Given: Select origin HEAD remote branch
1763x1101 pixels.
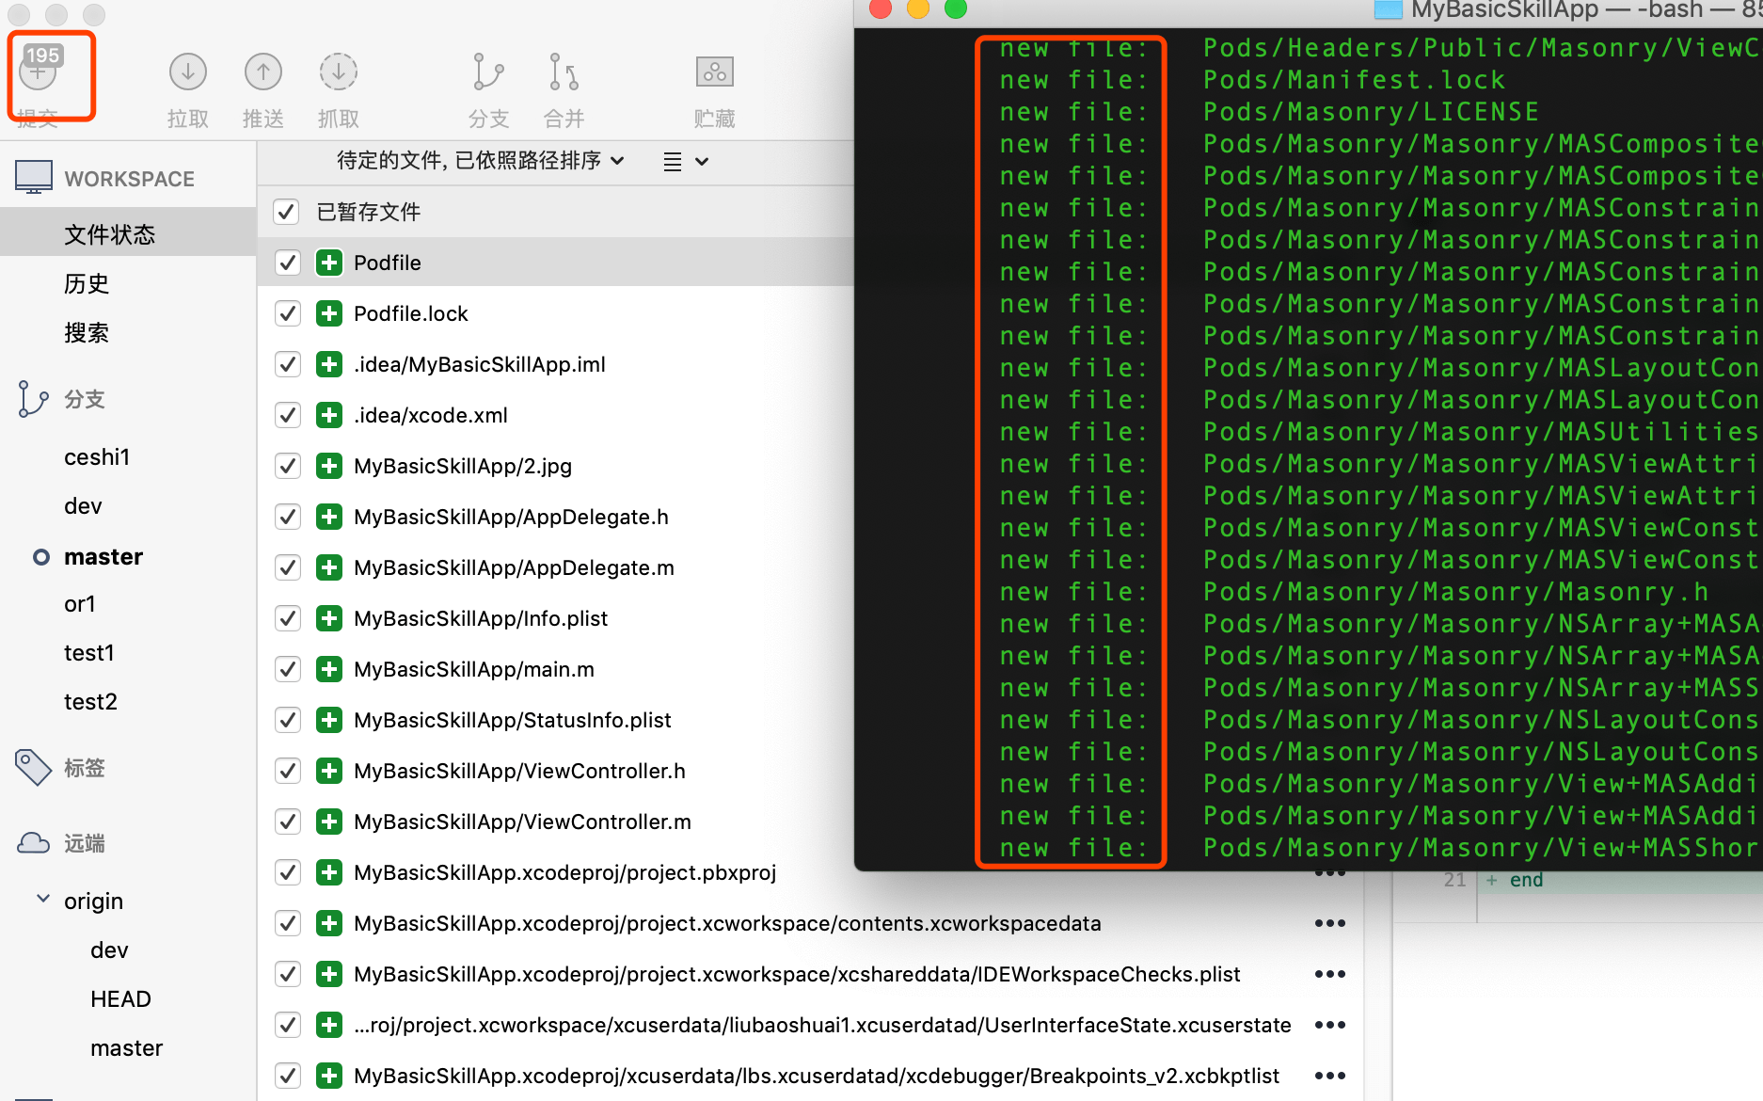Looking at the screenshot, I should pyautogui.click(x=120, y=999).
